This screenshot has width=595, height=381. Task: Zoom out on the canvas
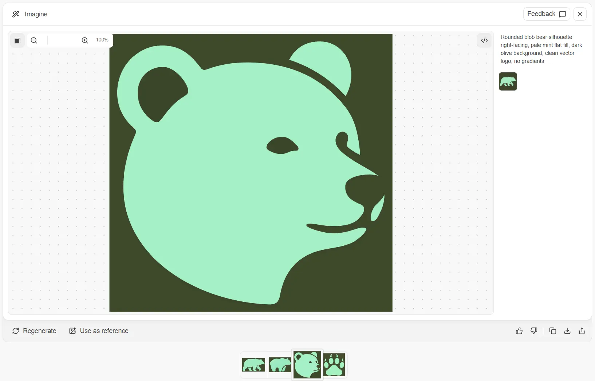tap(34, 40)
